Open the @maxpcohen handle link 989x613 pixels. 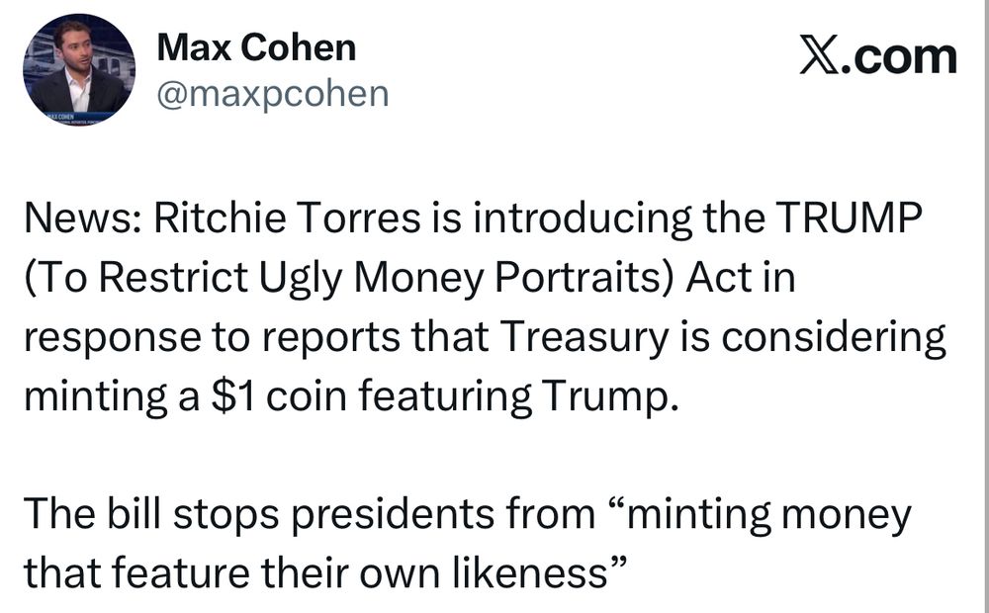273,95
